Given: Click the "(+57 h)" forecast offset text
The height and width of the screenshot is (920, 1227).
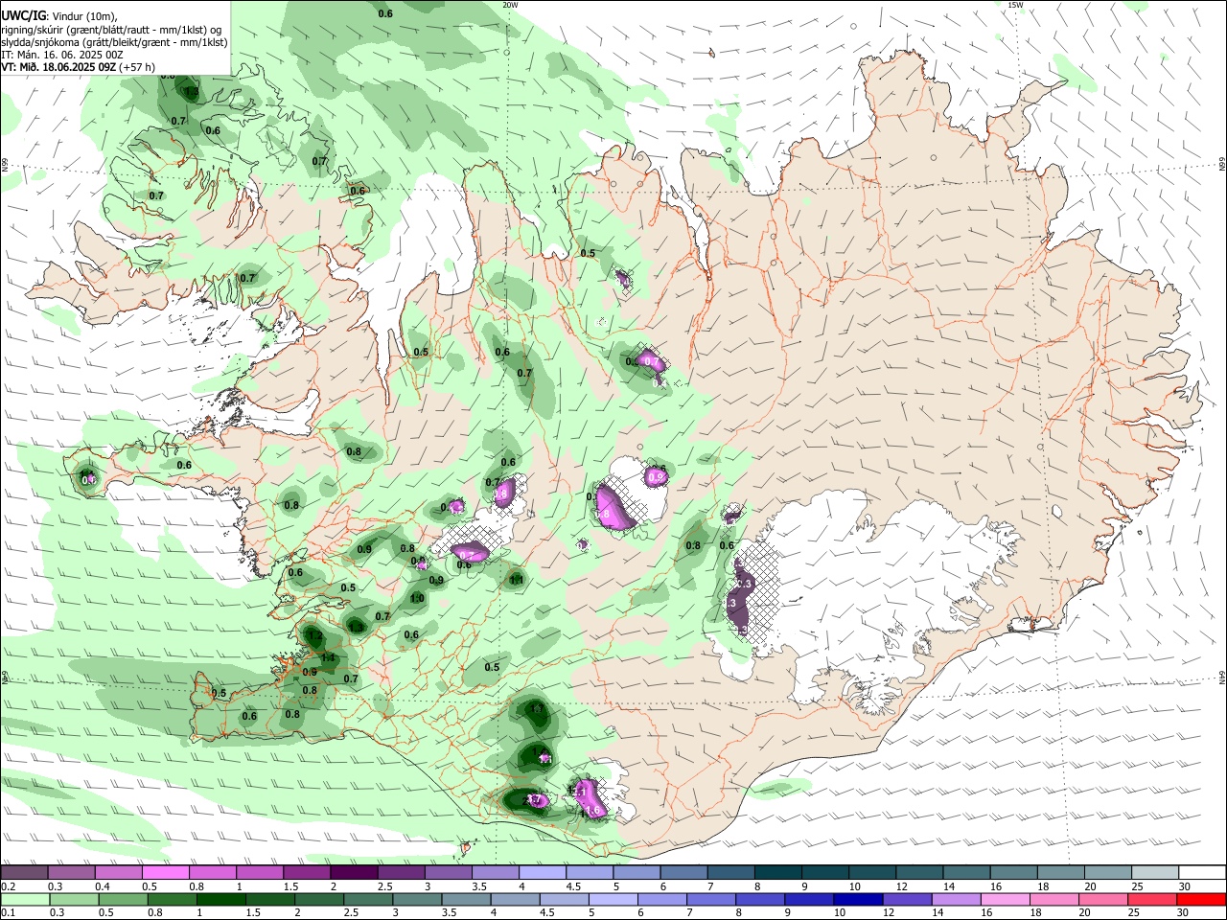Looking at the screenshot, I should [137, 67].
